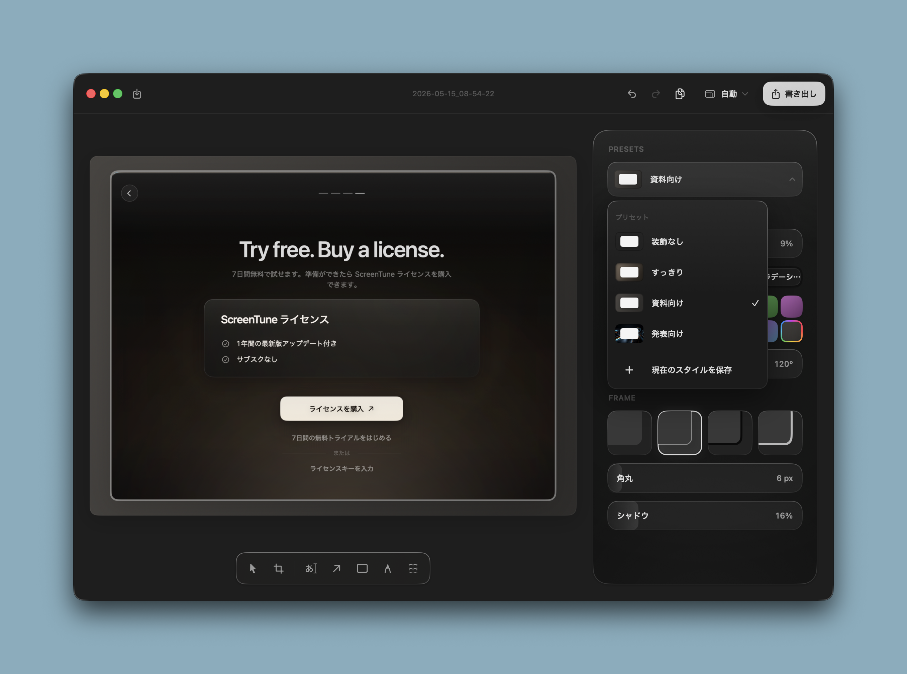907x674 pixels.
Task: Select the rectangle shape tool
Action: [x=362, y=568]
